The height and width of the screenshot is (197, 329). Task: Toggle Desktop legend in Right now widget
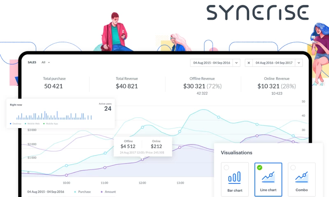coord(16,124)
